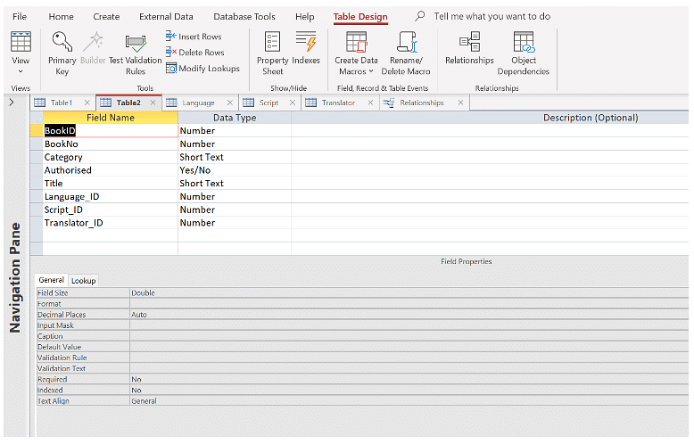The height and width of the screenshot is (444, 694).
Task: Select the Table Design ribbon tab
Action: (x=360, y=17)
